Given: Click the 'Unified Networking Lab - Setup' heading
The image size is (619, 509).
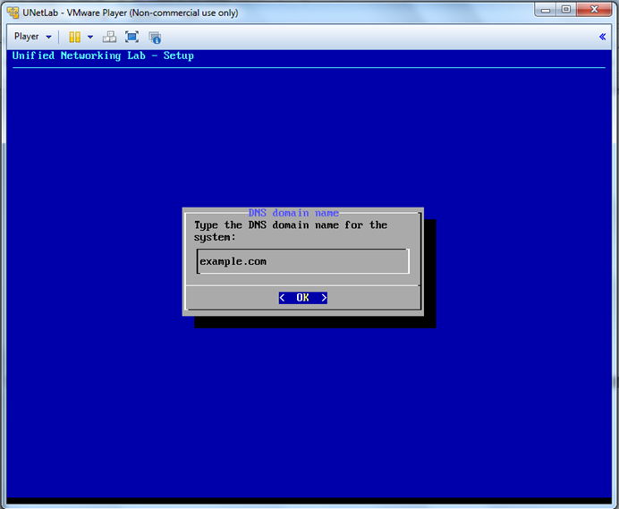Looking at the screenshot, I should point(103,55).
